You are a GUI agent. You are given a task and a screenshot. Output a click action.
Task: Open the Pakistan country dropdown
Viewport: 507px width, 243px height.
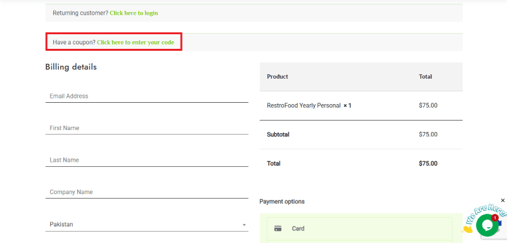tap(147, 225)
